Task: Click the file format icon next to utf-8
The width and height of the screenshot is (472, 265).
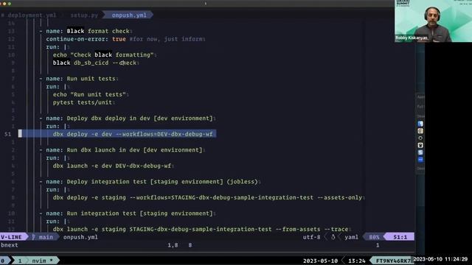Action: [333, 237]
